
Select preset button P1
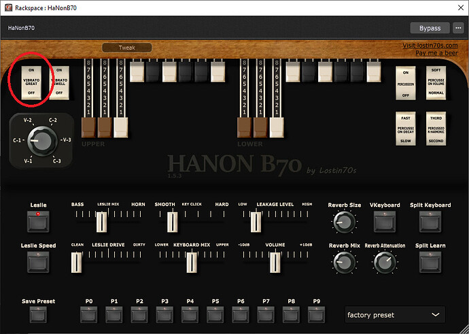tap(114, 315)
